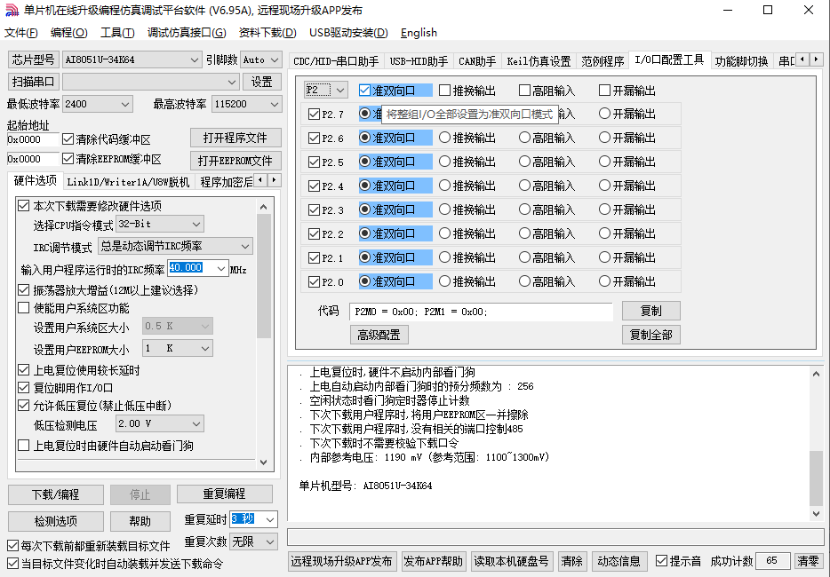Click right arrow of hardware options tab strip
Image resolution: width=830 pixels, height=577 pixels.
pos(275,180)
